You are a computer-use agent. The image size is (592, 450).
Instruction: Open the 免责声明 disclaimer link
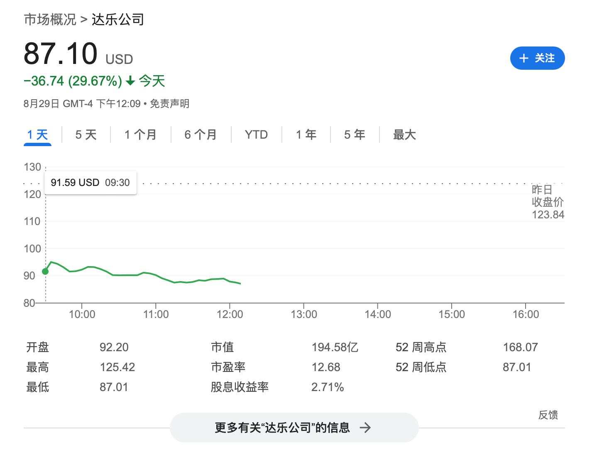pos(169,103)
